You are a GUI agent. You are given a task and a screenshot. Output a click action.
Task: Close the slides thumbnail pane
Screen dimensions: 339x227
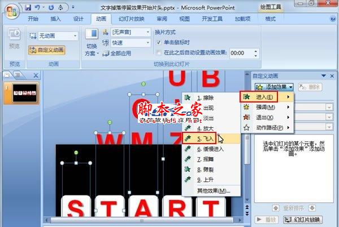[x=36, y=75]
